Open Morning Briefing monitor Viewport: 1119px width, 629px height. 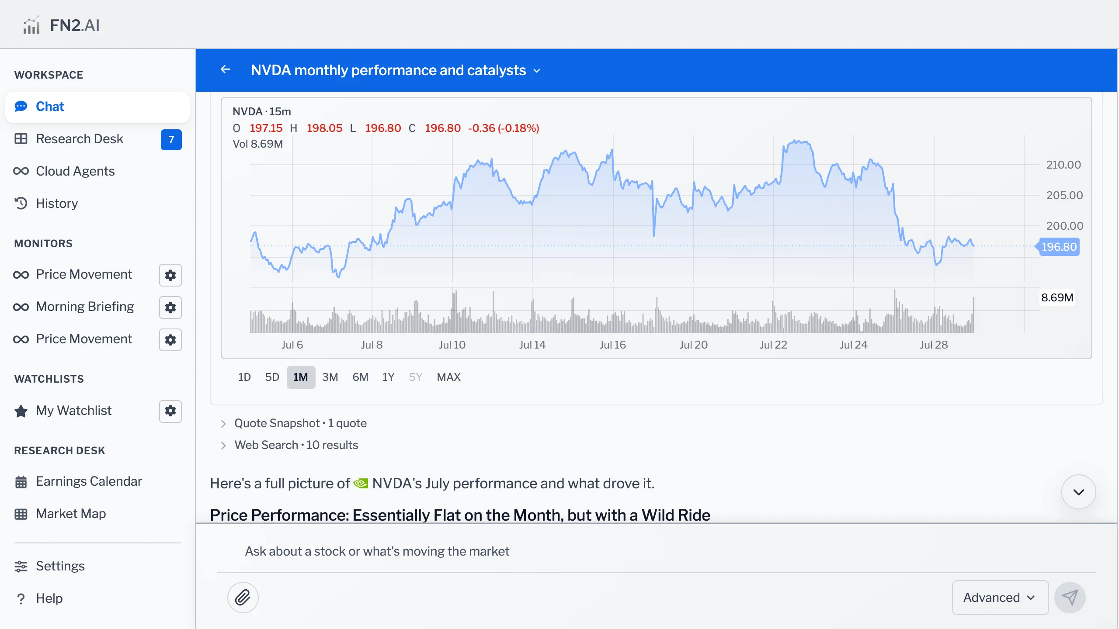pos(85,307)
